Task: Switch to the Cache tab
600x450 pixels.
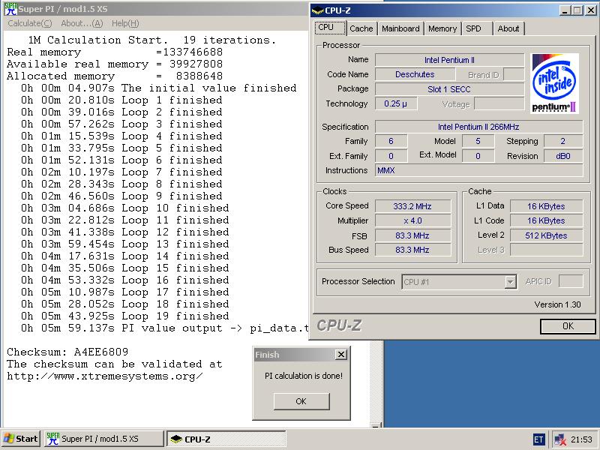Action: 361,28
